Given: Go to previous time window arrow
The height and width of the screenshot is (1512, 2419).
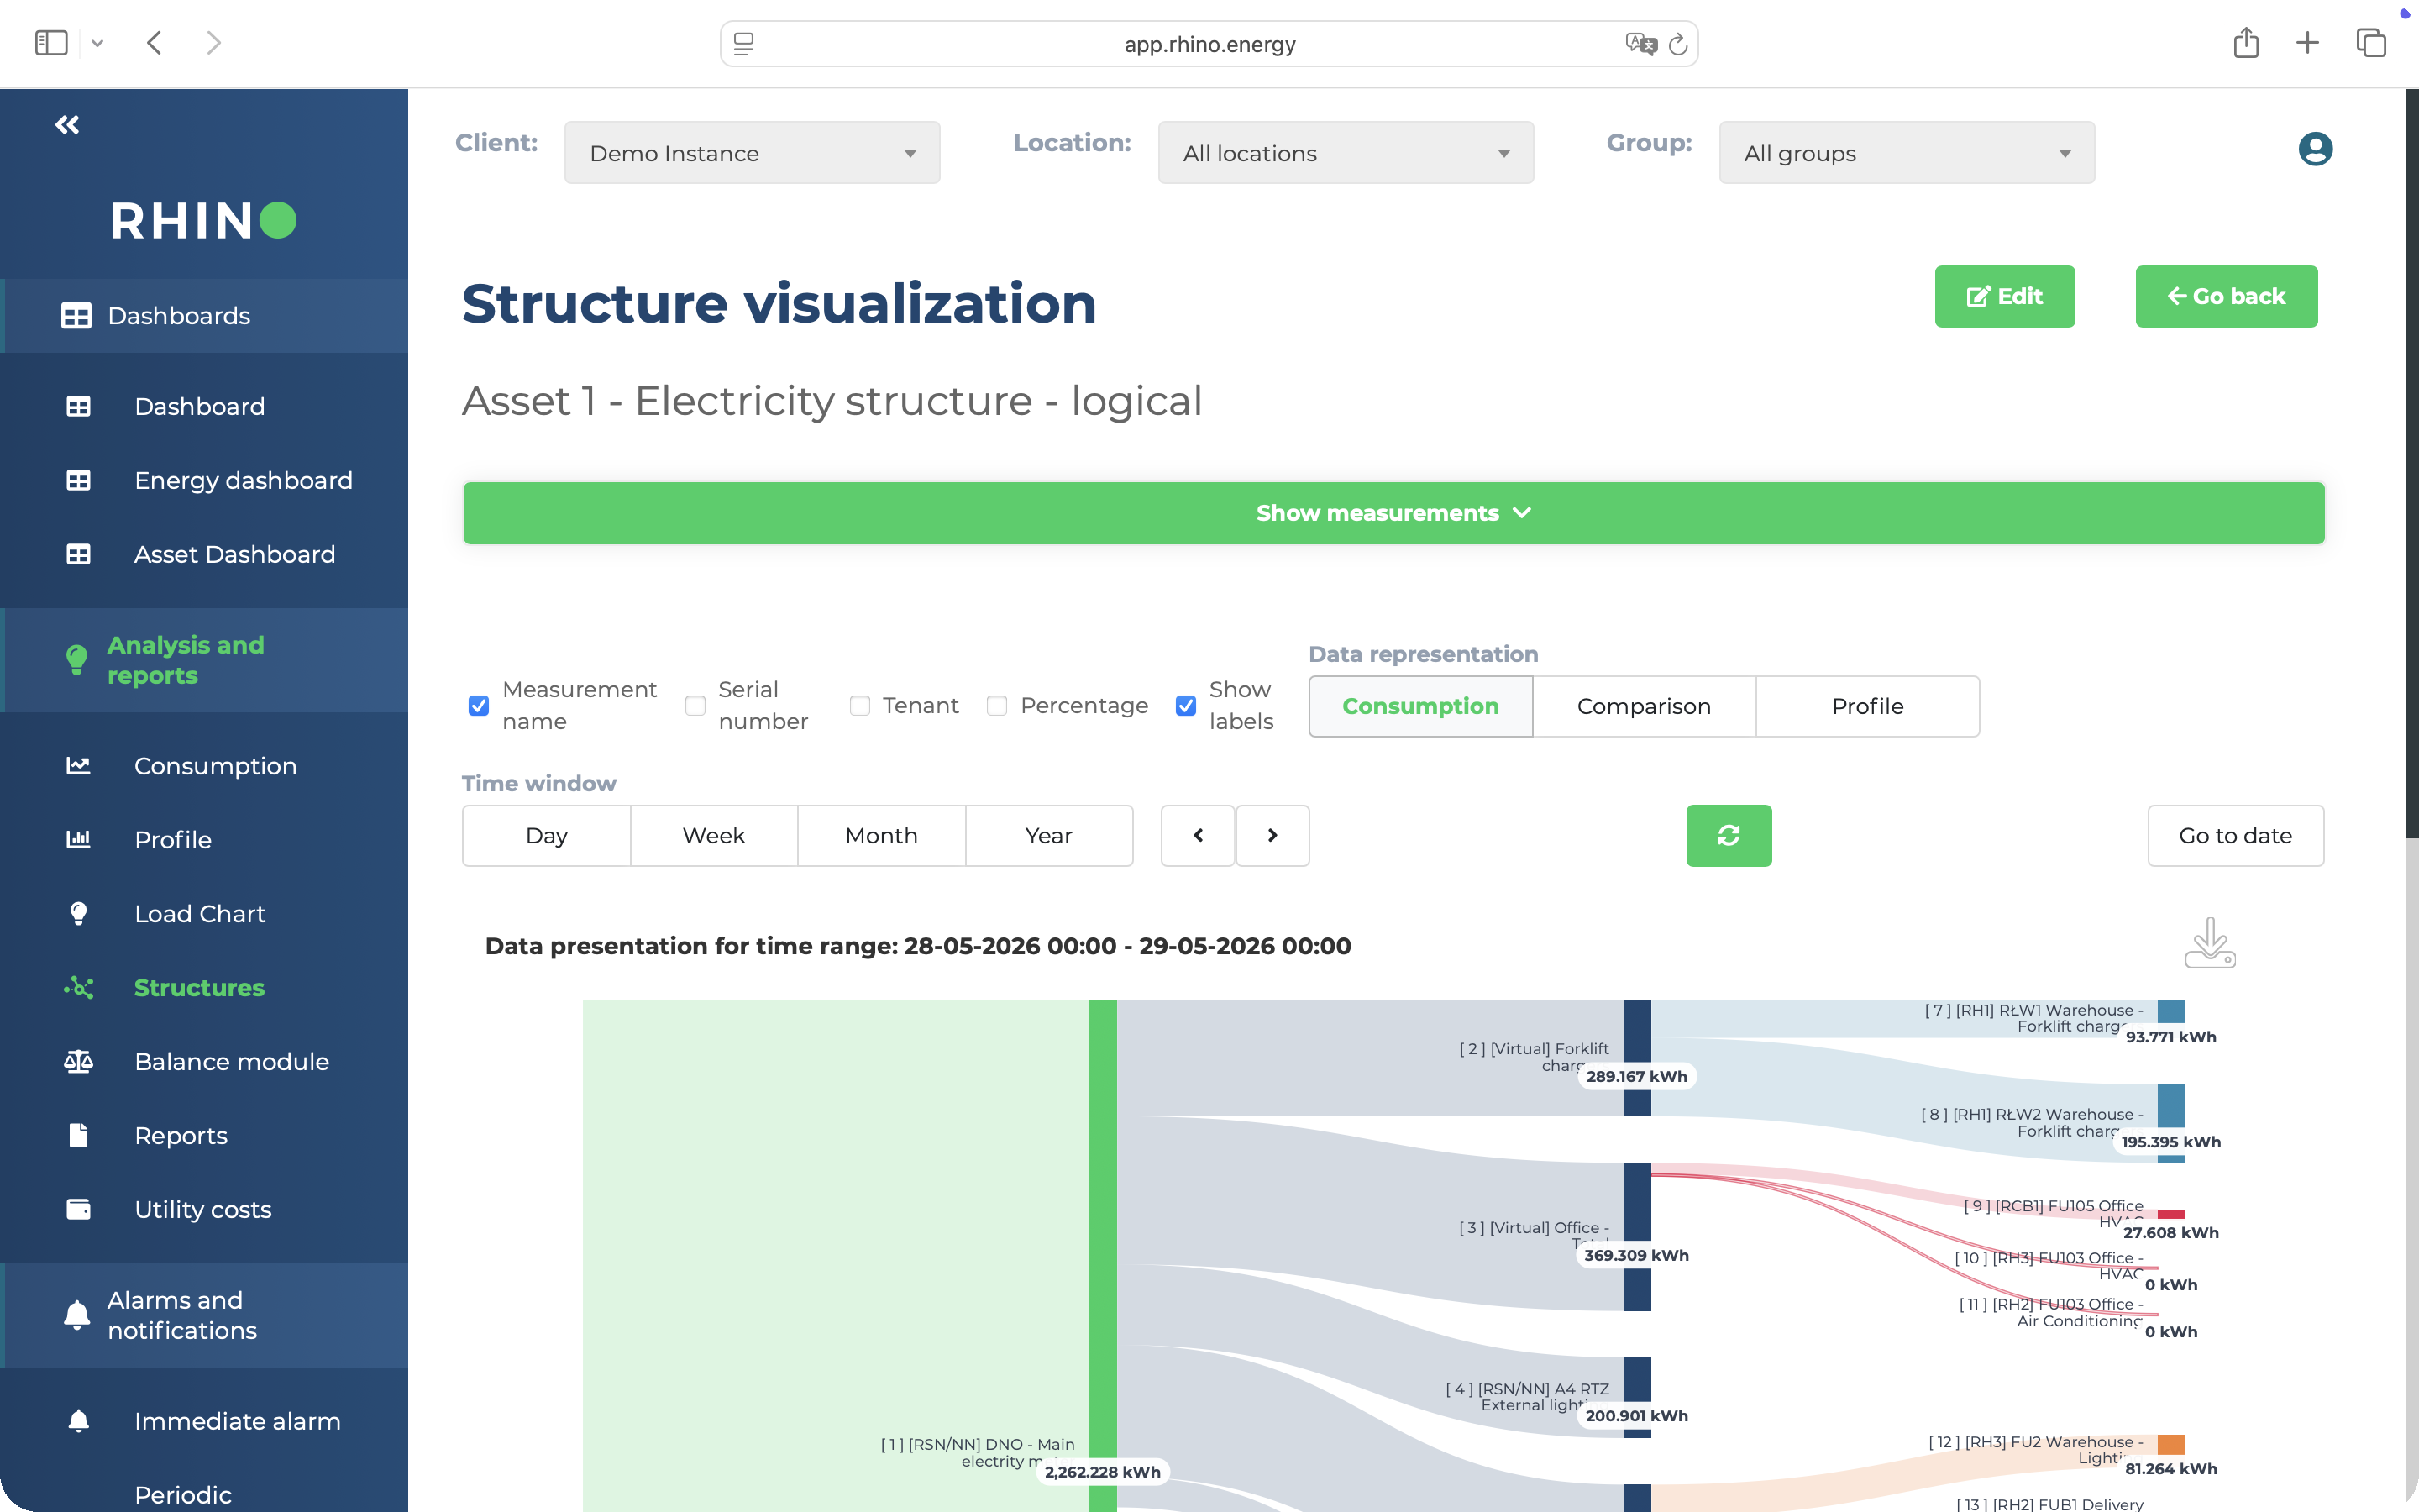Looking at the screenshot, I should pyautogui.click(x=1198, y=835).
